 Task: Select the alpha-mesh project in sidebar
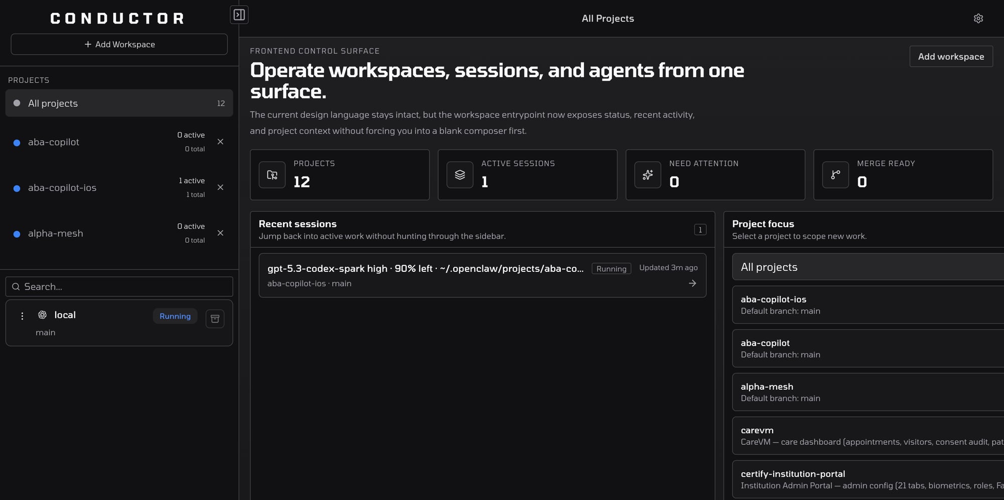point(56,234)
